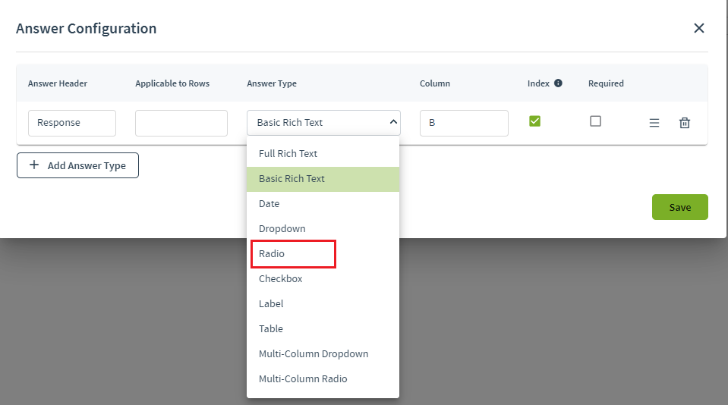Focus the Answer Header field with Response
The height and width of the screenshot is (405, 728).
pyautogui.click(x=72, y=123)
